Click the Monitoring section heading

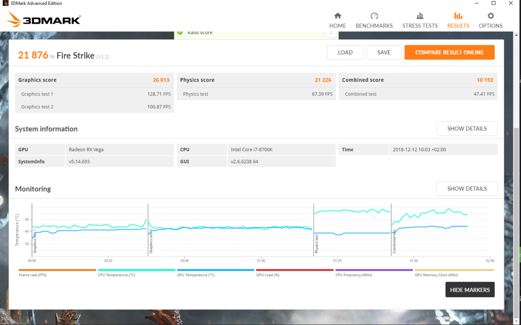click(x=33, y=189)
